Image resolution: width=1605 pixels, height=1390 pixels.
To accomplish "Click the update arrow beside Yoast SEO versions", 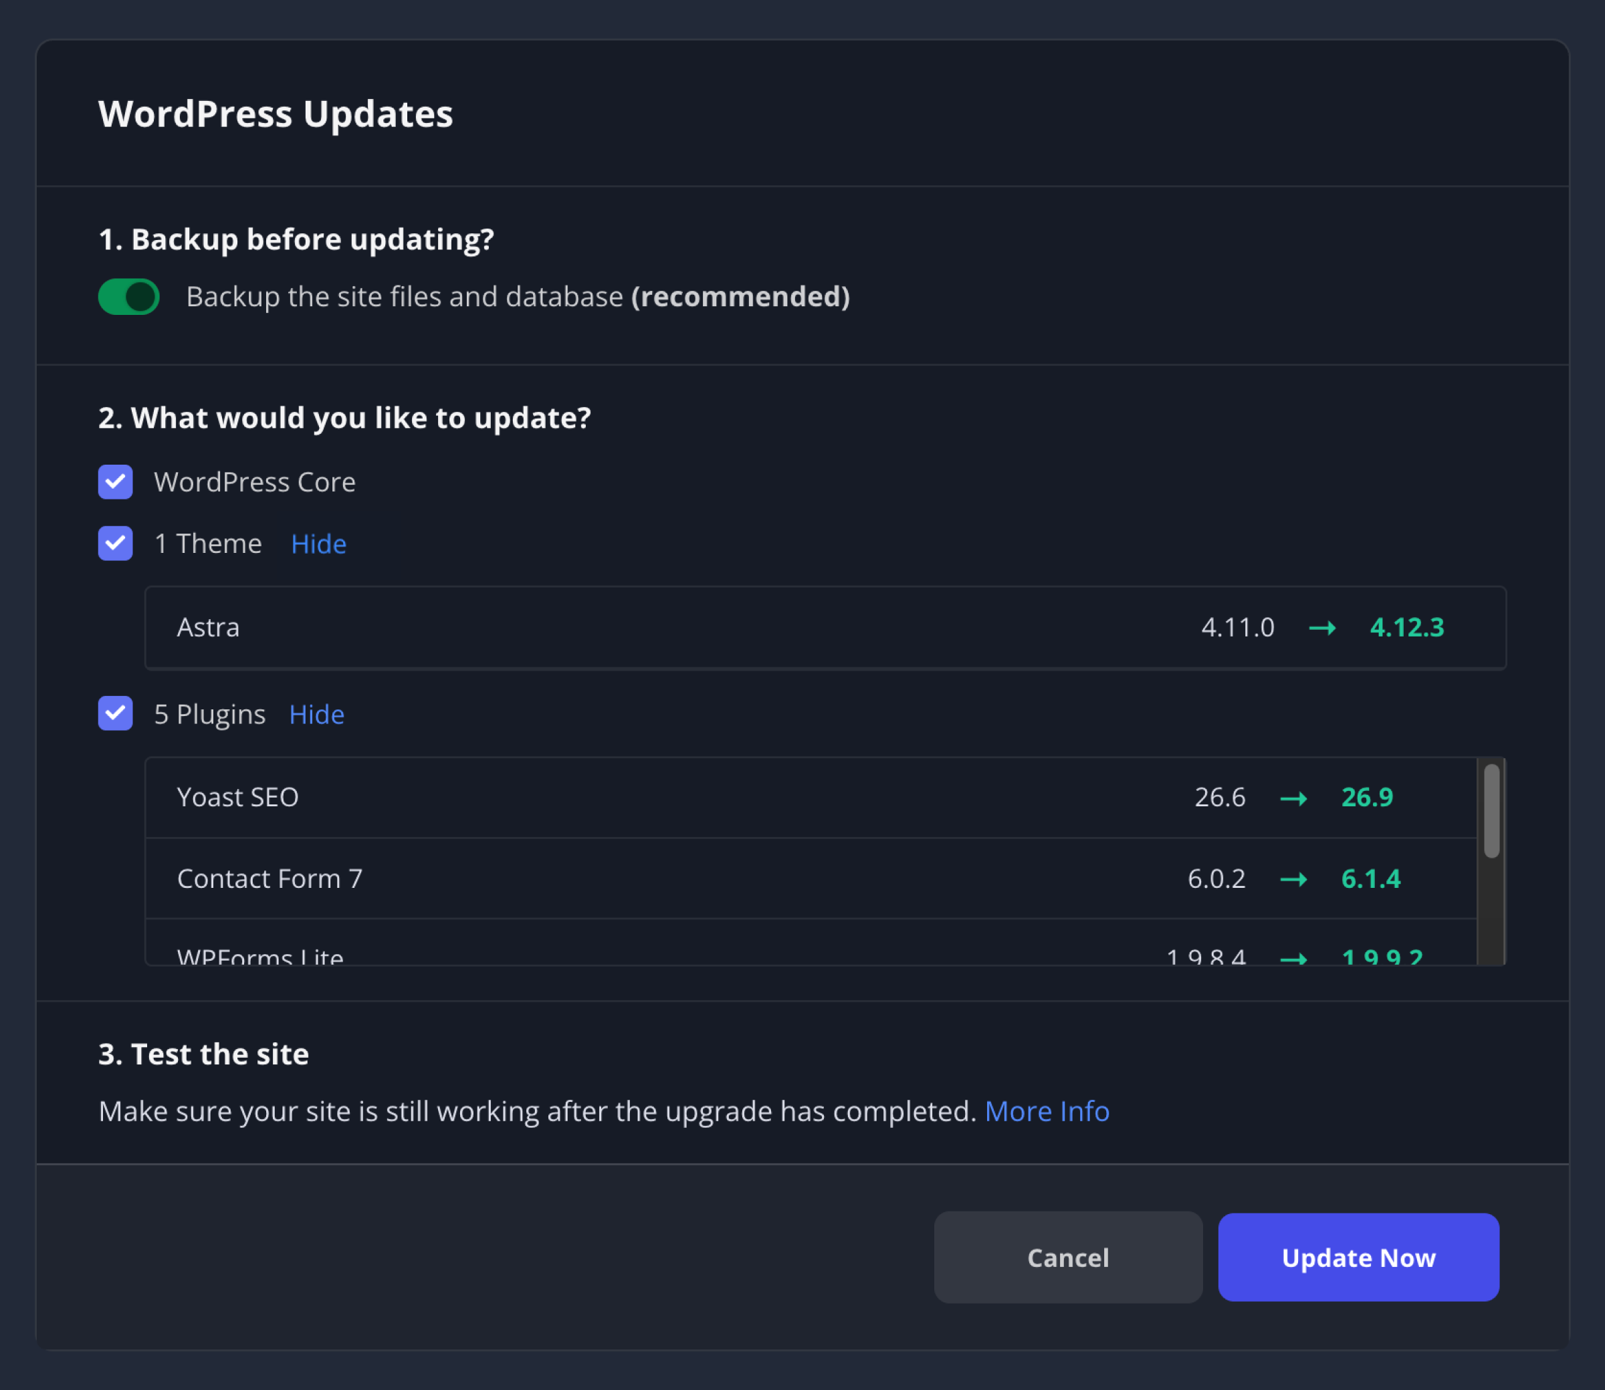I will (x=1293, y=798).
